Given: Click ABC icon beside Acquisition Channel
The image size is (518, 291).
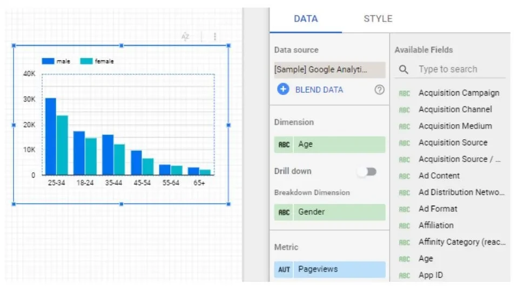Looking at the screenshot, I should point(404,110).
